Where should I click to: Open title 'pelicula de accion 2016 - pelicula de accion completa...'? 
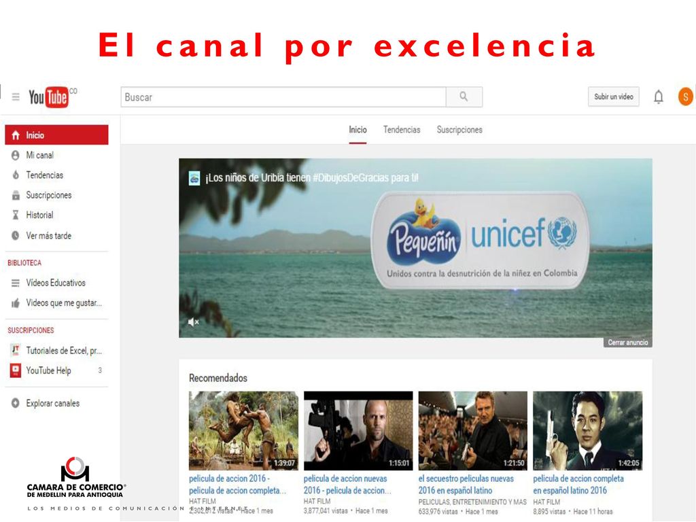[x=237, y=484]
